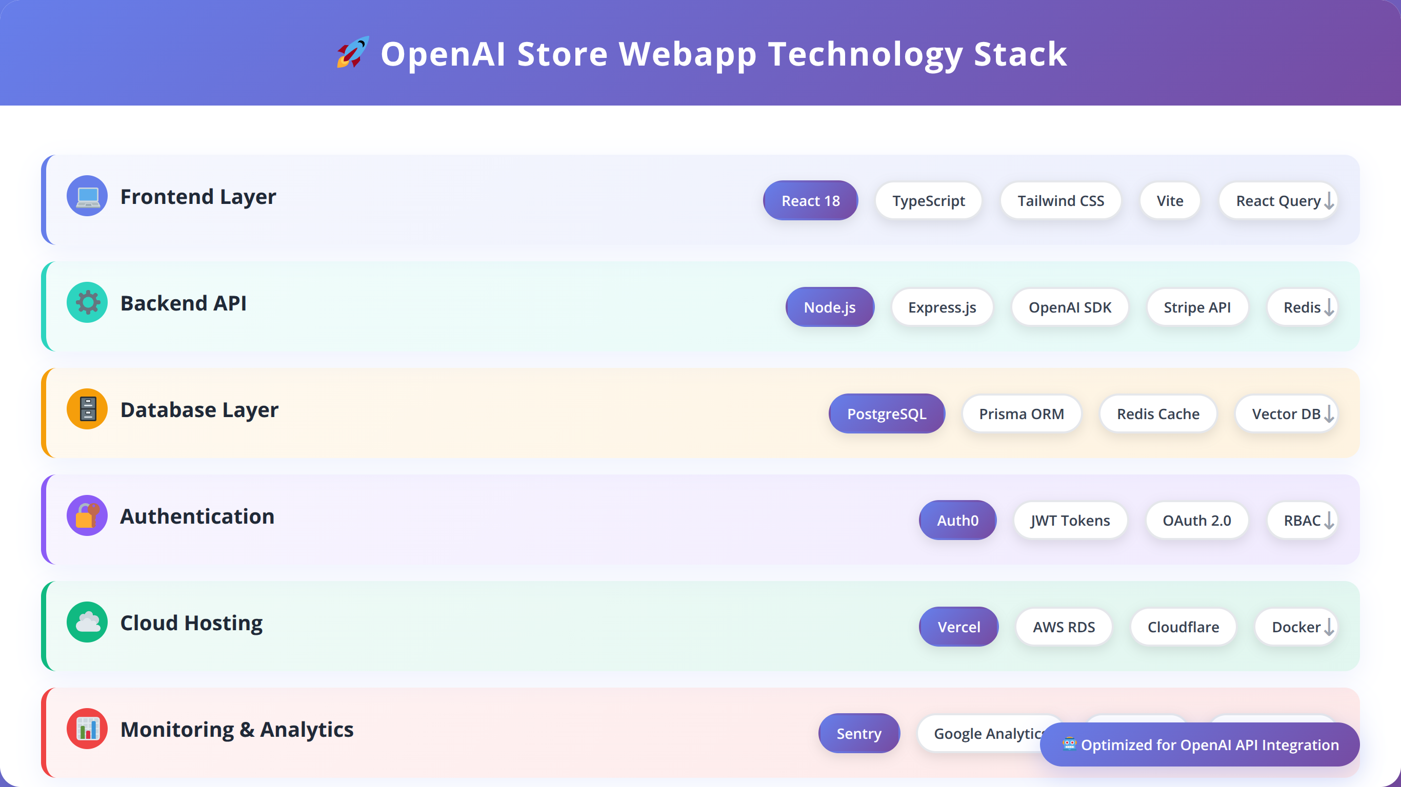Screen dimensions: 1401x787
Task: Pick the Vite tag
Action: (1170, 200)
